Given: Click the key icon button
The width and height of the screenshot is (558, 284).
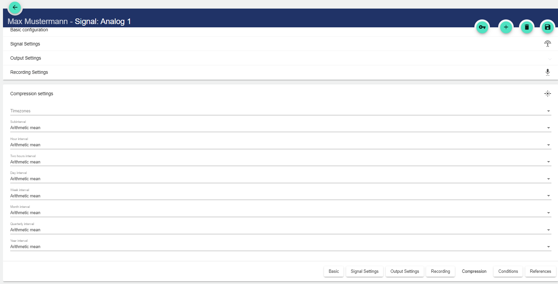Looking at the screenshot, I should pyautogui.click(x=482, y=27).
